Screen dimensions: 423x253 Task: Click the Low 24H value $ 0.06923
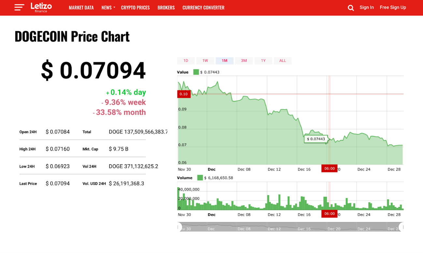[x=58, y=166]
